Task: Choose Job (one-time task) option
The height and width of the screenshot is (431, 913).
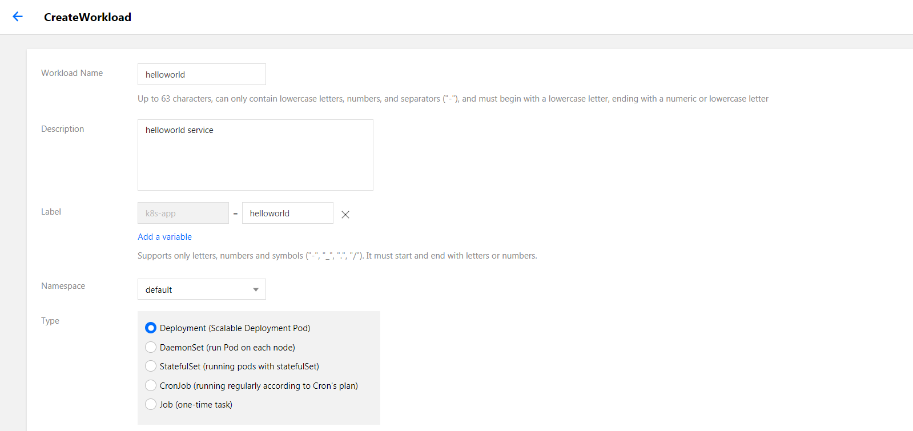Action: 151,404
